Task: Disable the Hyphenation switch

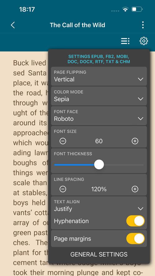Action: pyautogui.click(x=136, y=221)
